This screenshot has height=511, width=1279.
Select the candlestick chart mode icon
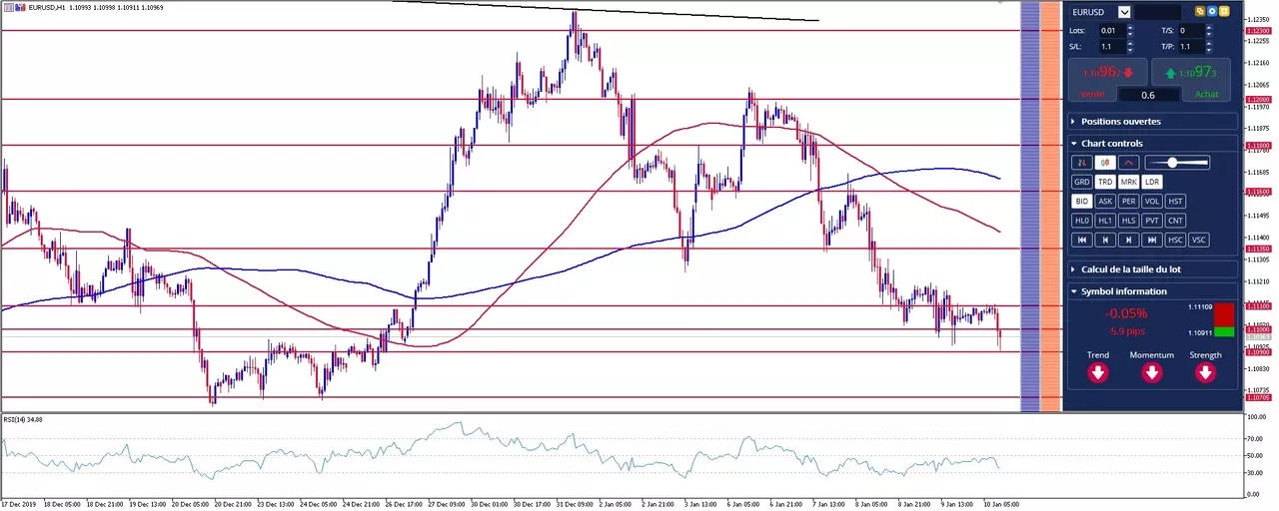(x=1105, y=163)
